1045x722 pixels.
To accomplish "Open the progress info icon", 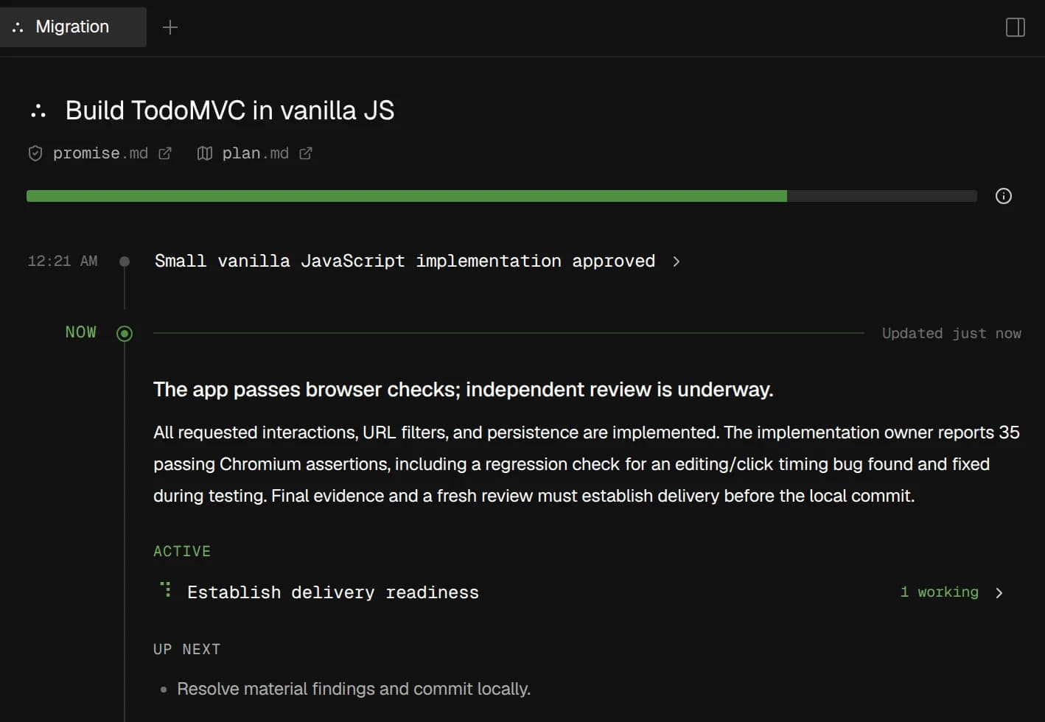I will pyautogui.click(x=1003, y=196).
